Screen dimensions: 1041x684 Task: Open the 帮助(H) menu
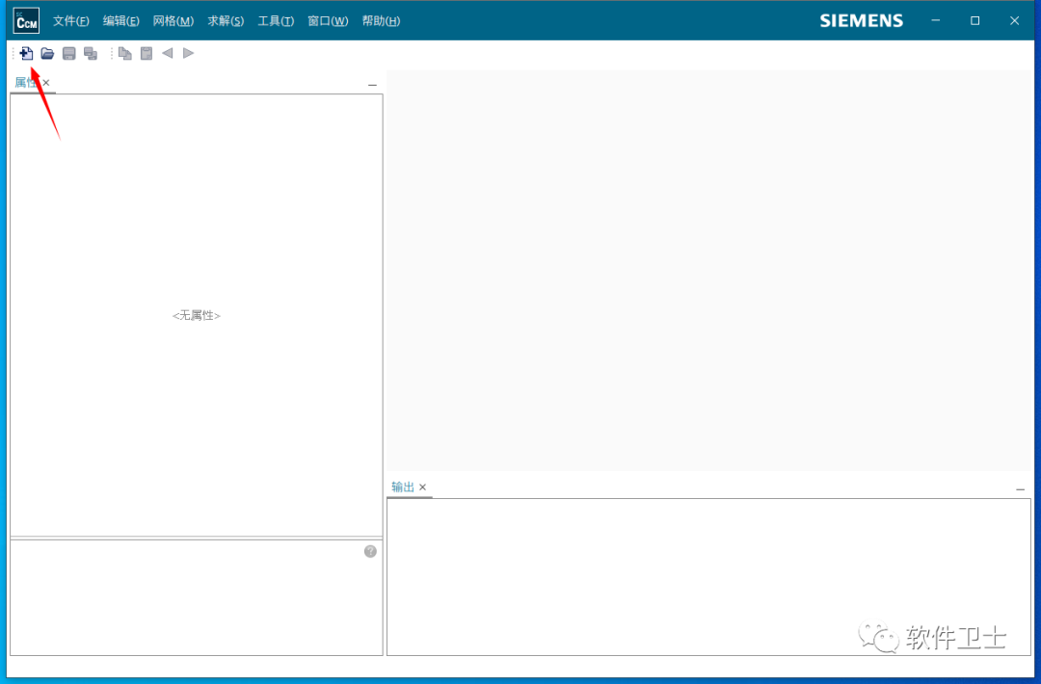381,20
